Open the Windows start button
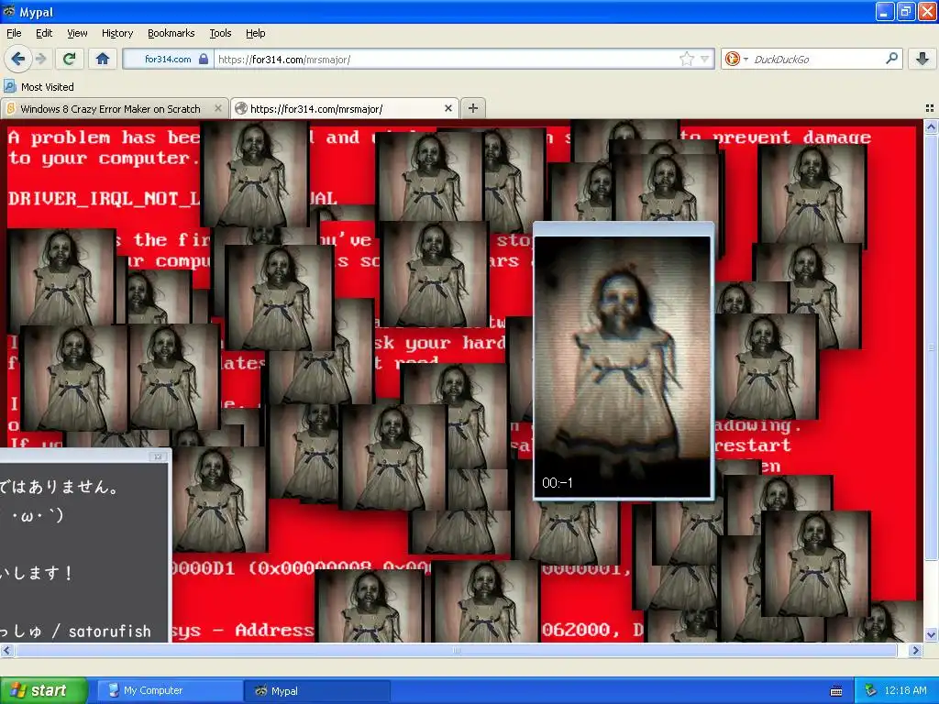 tap(44, 690)
